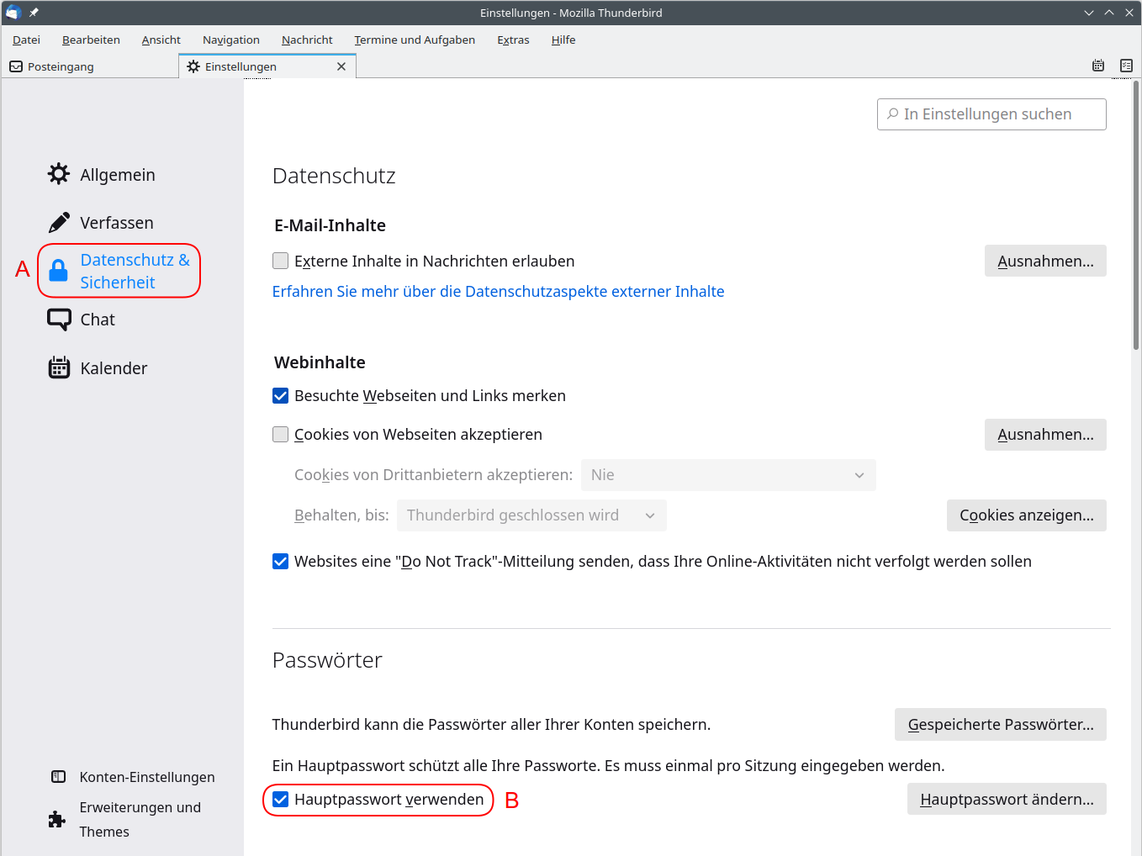Open the Extras menu

click(513, 40)
